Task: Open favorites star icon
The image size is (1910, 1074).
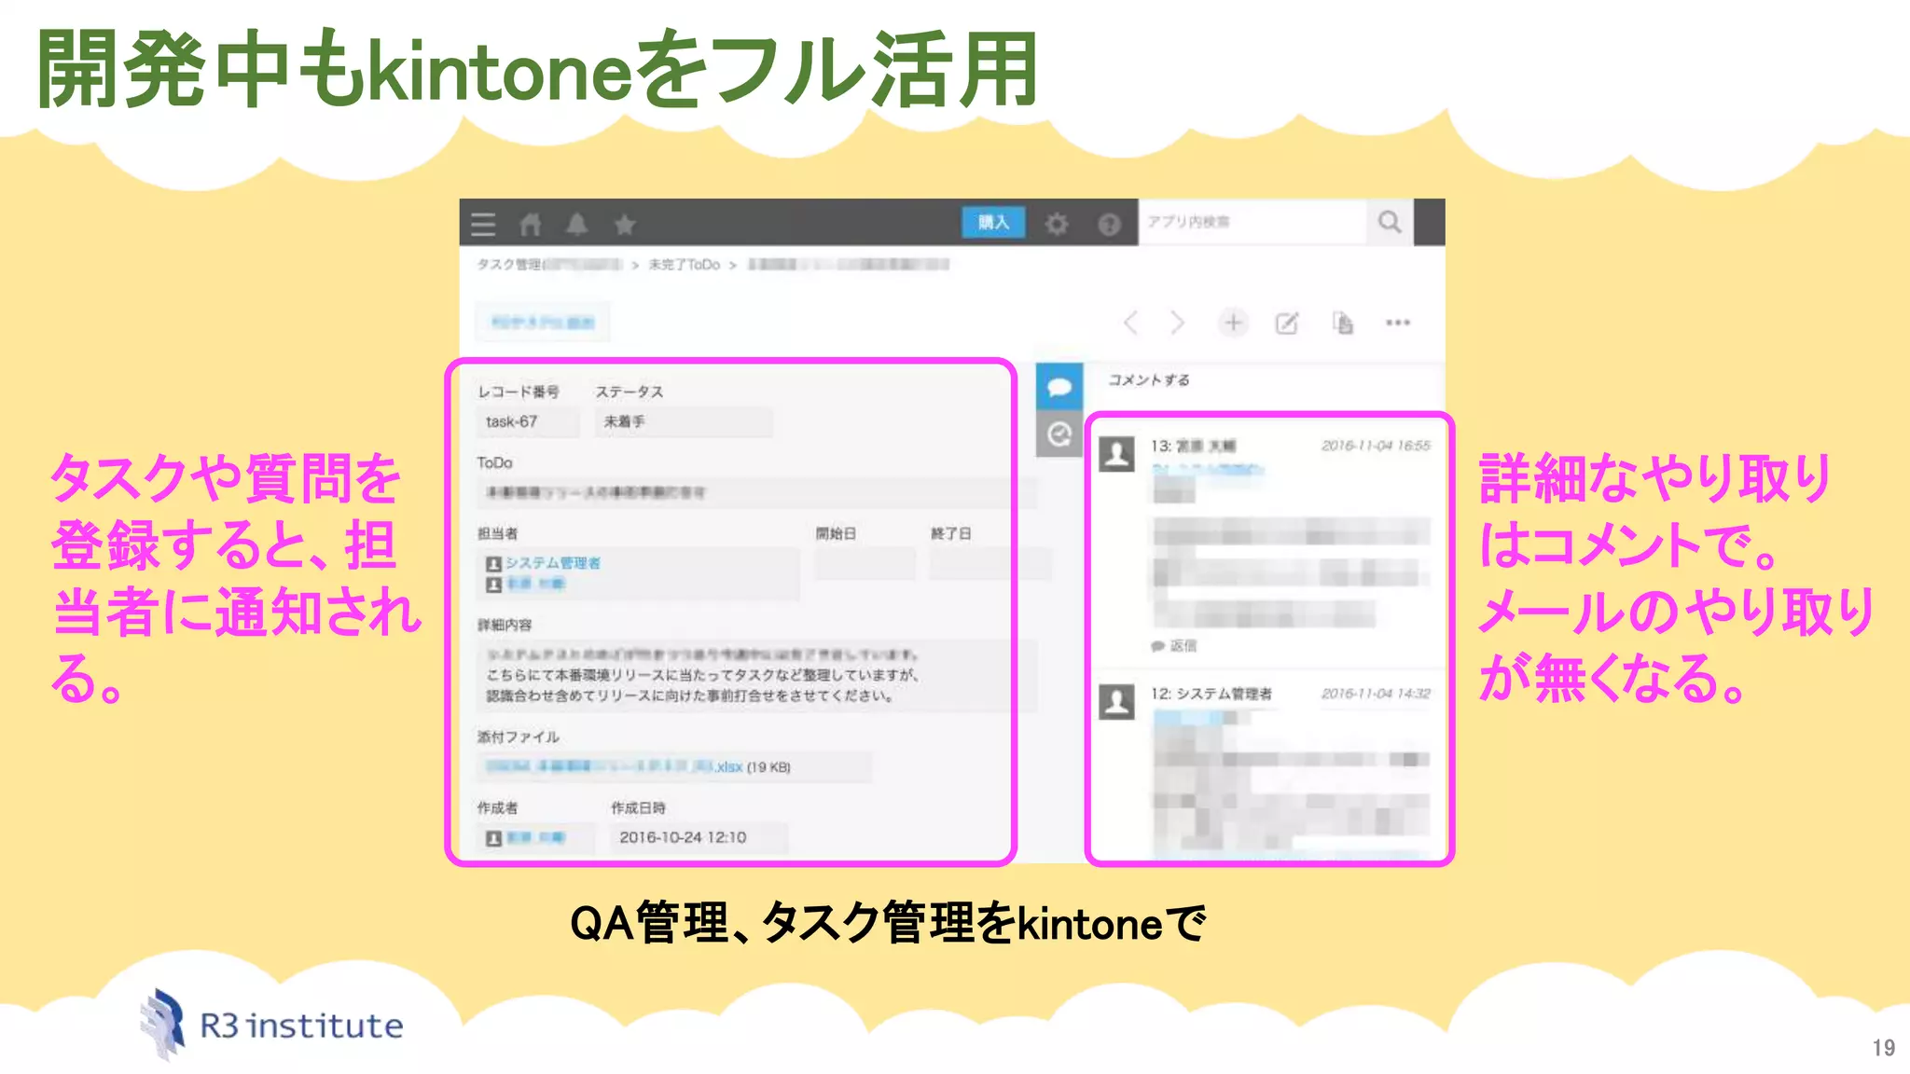Action: [x=625, y=224]
